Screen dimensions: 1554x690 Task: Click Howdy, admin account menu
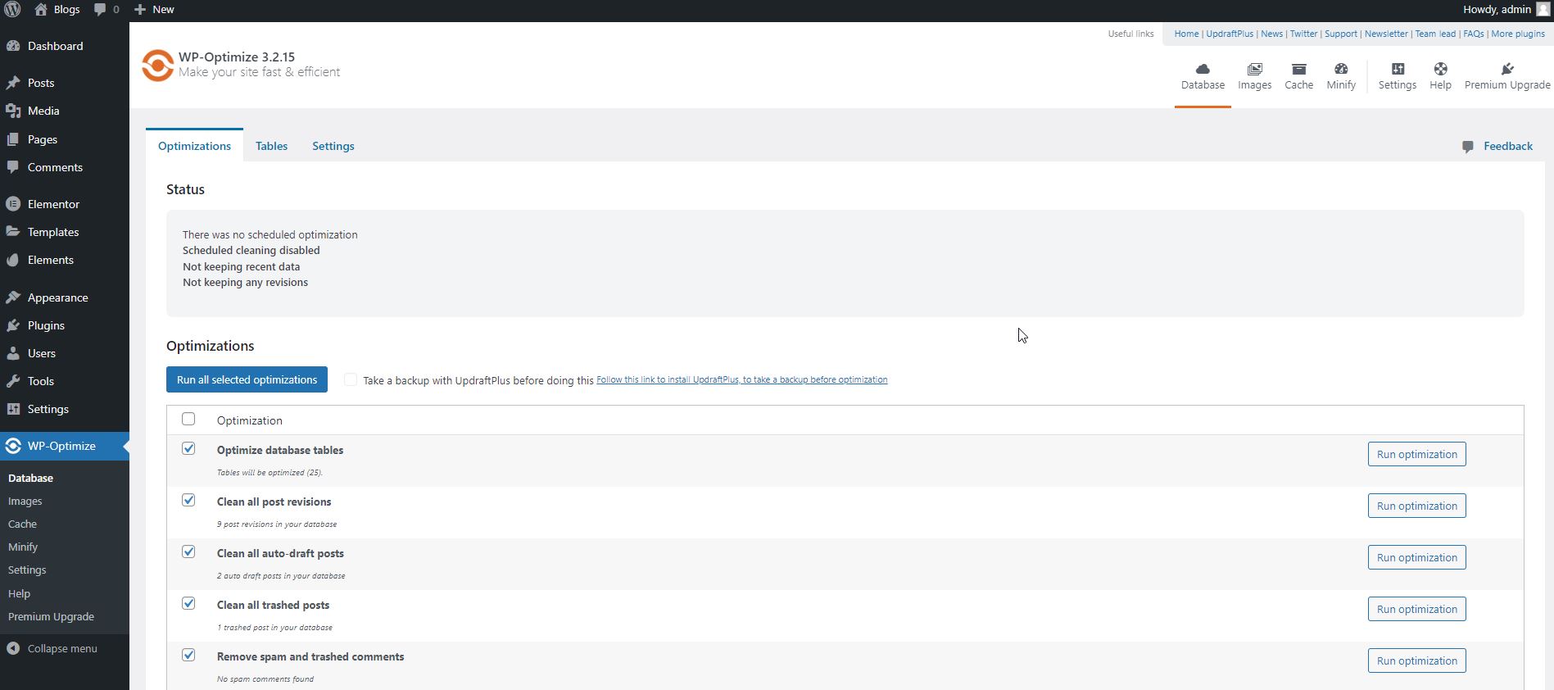(1506, 10)
